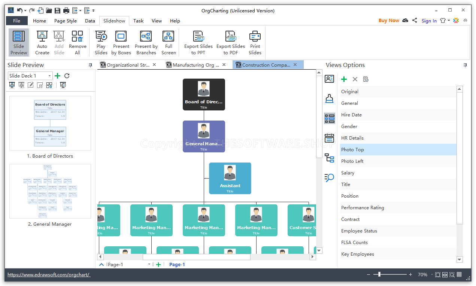The height and width of the screenshot is (286, 476).
Task: Open the Print Slides tool
Action: coord(255,42)
